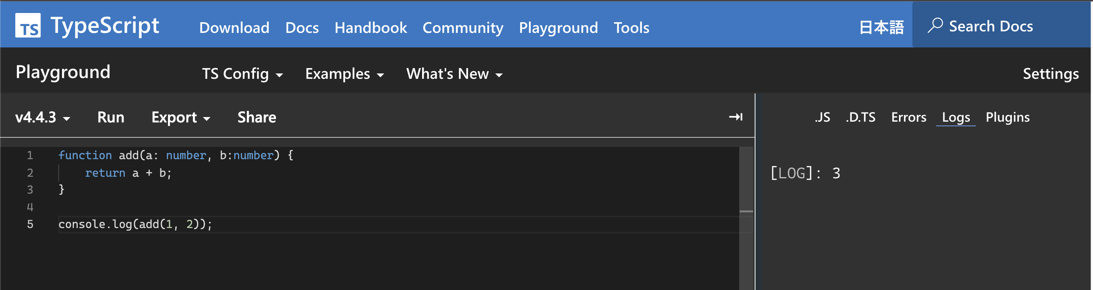Show the .D.TS tab
1093x290 pixels.
(860, 117)
